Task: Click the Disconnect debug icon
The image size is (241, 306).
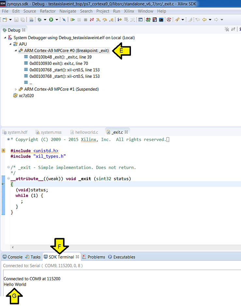Action: pos(92,20)
